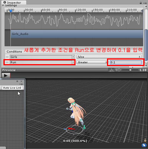Click the Preview title bar
This screenshot has height=149, width=148.
55,70
